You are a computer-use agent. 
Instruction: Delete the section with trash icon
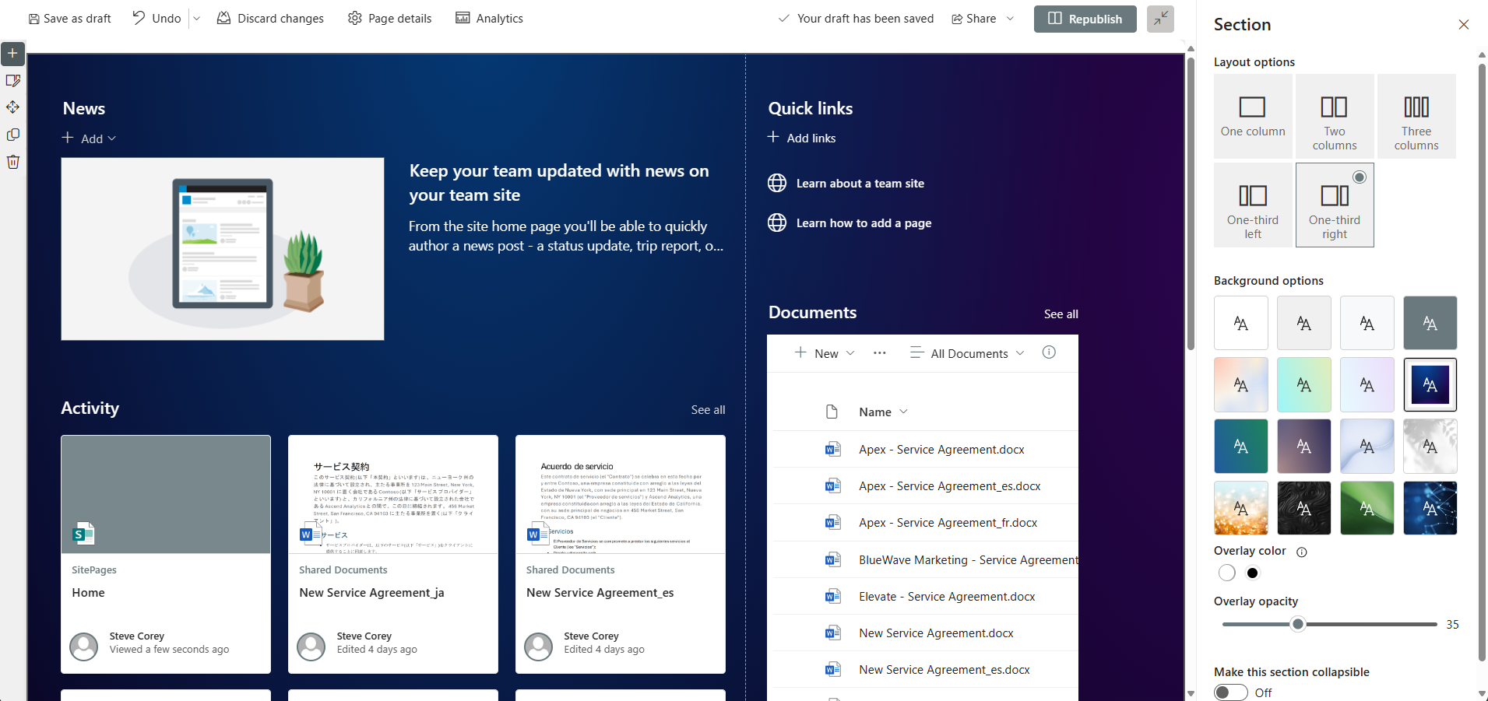13,162
